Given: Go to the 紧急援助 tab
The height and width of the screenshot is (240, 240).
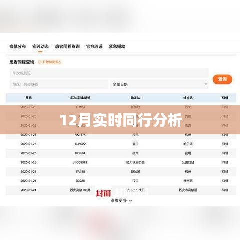Looking at the screenshot, I should [x=117, y=46].
